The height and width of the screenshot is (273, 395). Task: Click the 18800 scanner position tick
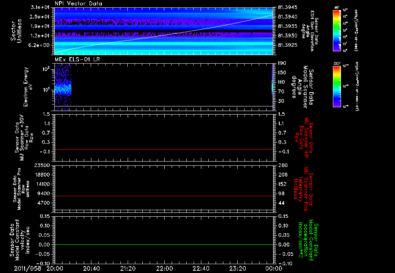tap(42, 175)
